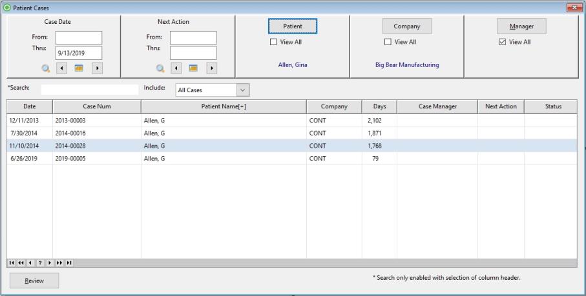This screenshot has width=586, height=296.
Task: Go to next record in navigator
Action: coord(50,263)
